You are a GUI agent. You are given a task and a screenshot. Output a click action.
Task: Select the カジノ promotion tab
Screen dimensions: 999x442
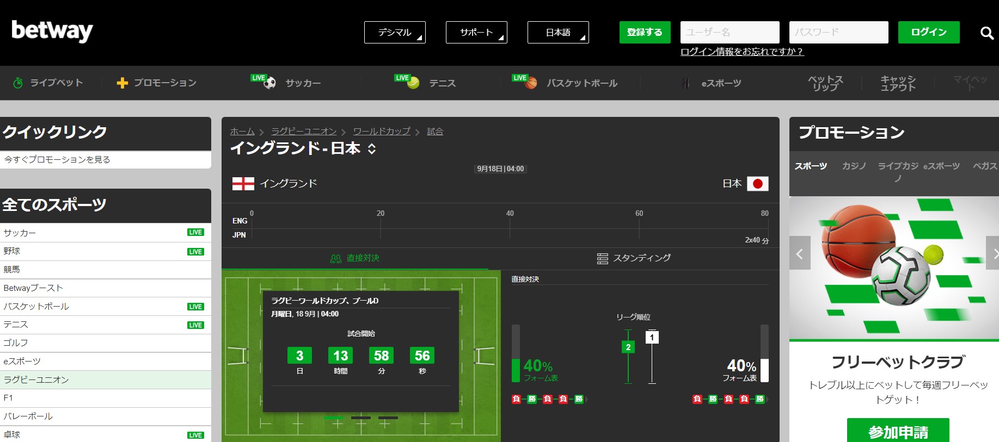coord(854,166)
